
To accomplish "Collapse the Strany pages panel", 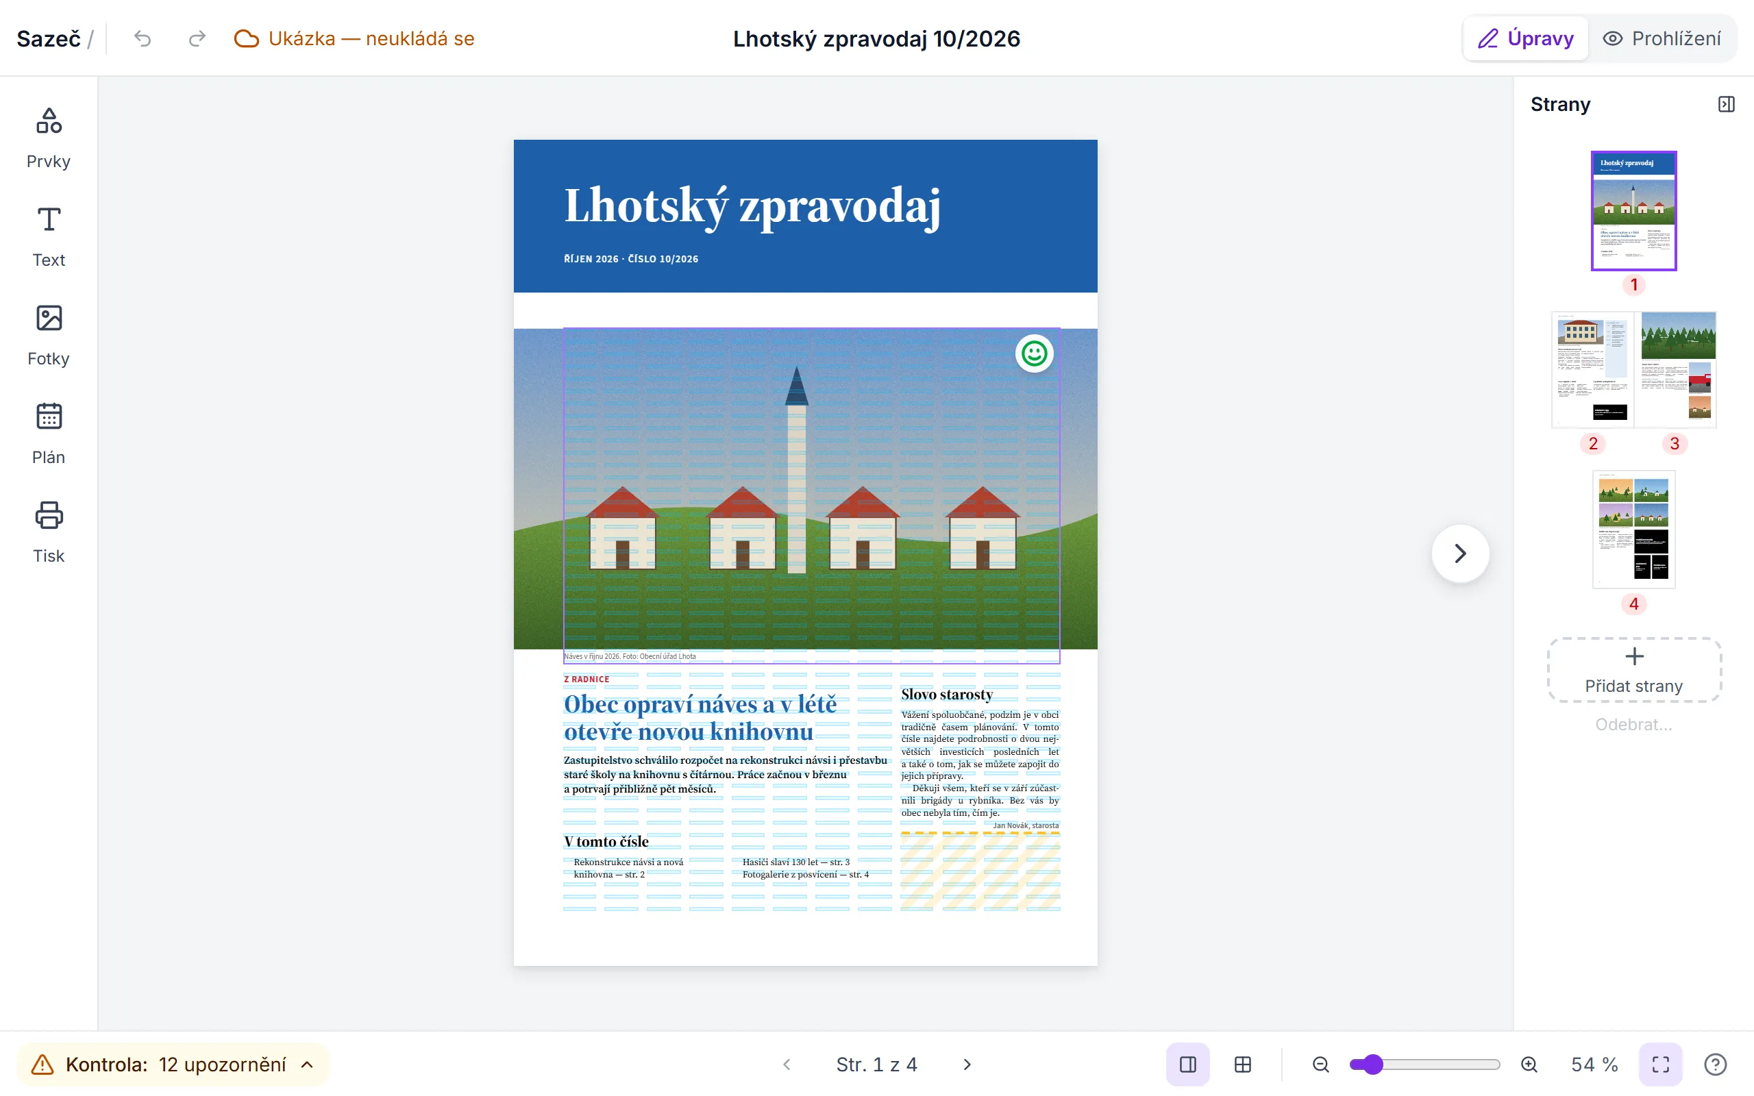I will tap(1727, 104).
